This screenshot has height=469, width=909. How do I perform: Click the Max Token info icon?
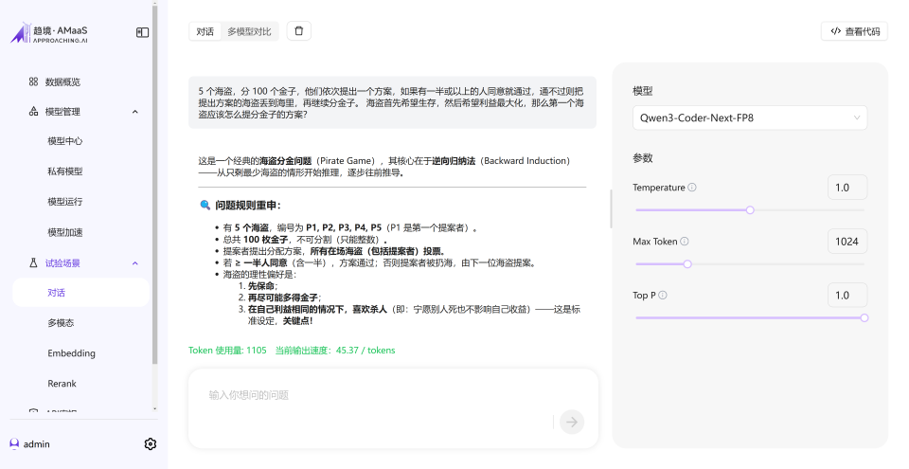point(685,242)
